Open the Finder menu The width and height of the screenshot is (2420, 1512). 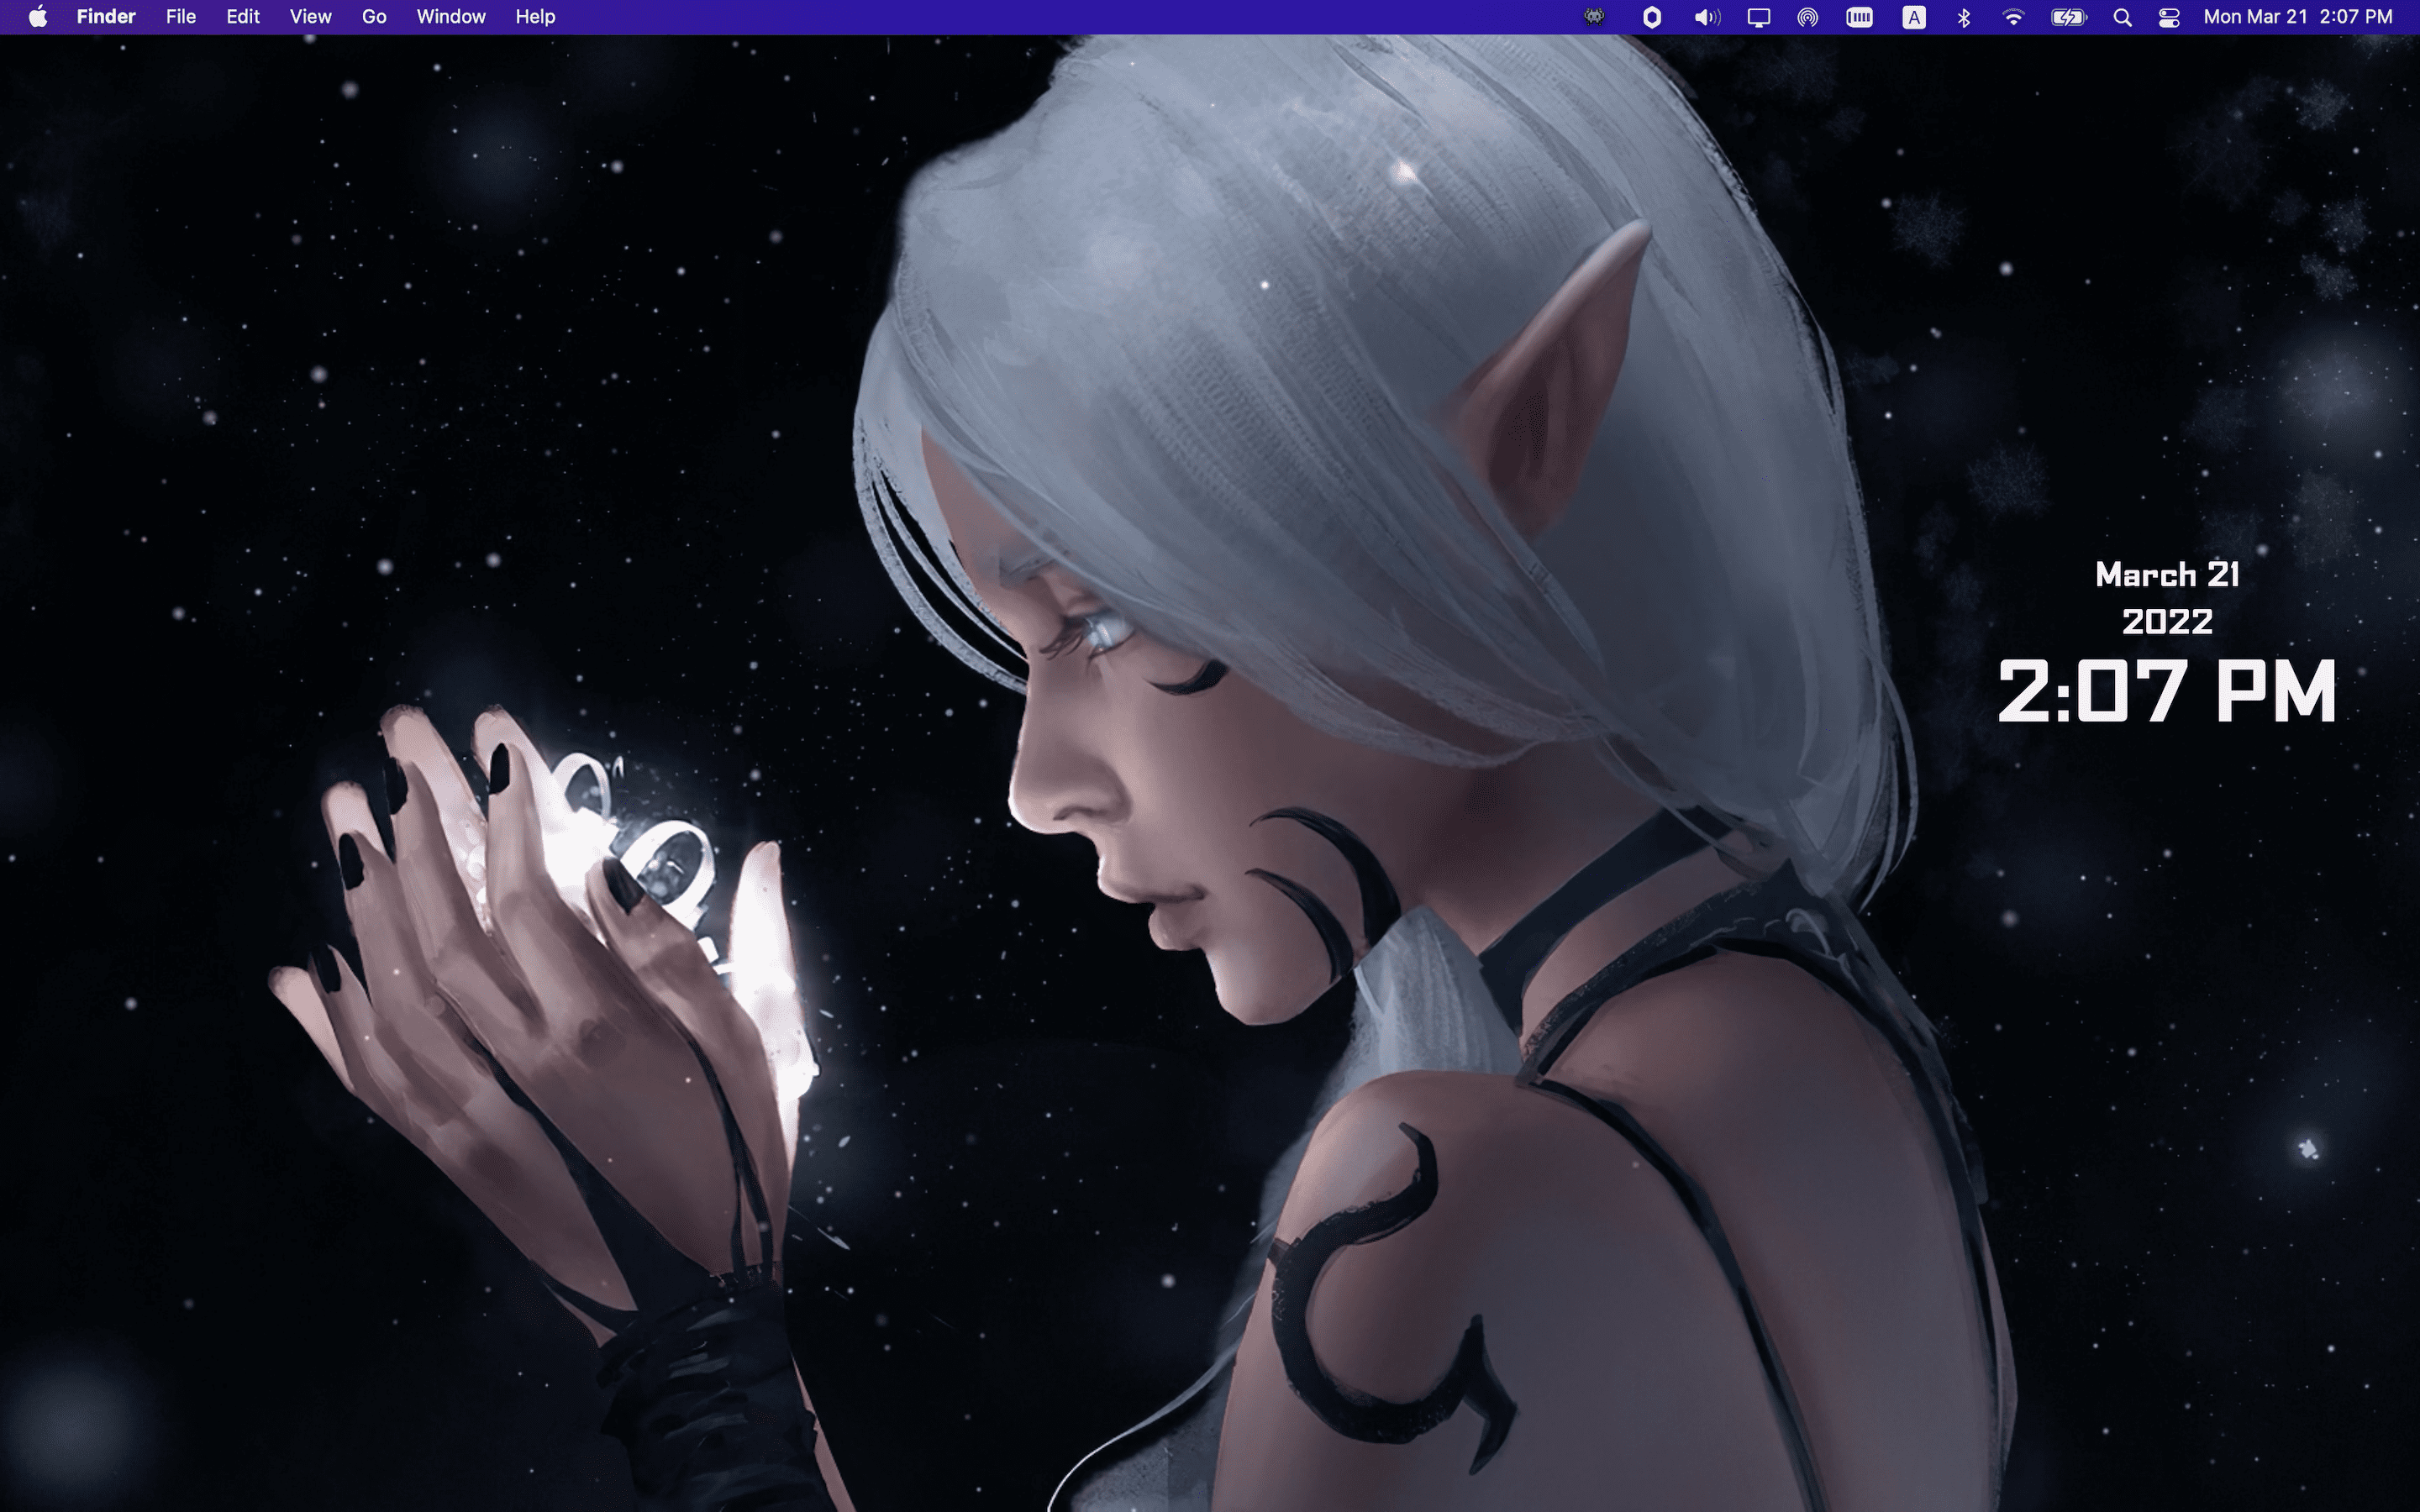pos(105,16)
